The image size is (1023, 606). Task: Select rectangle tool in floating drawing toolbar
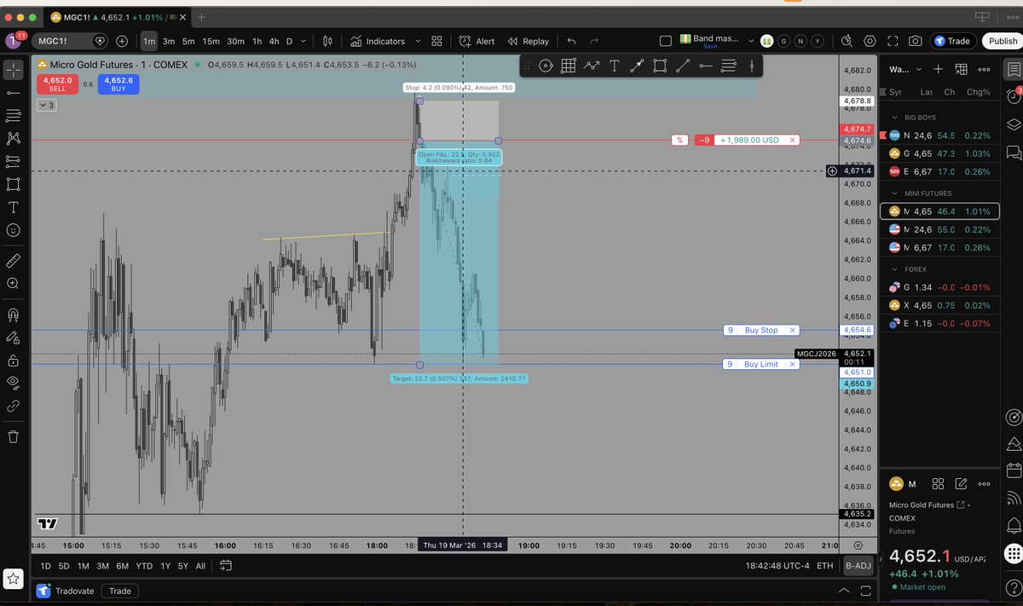pos(660,66)
